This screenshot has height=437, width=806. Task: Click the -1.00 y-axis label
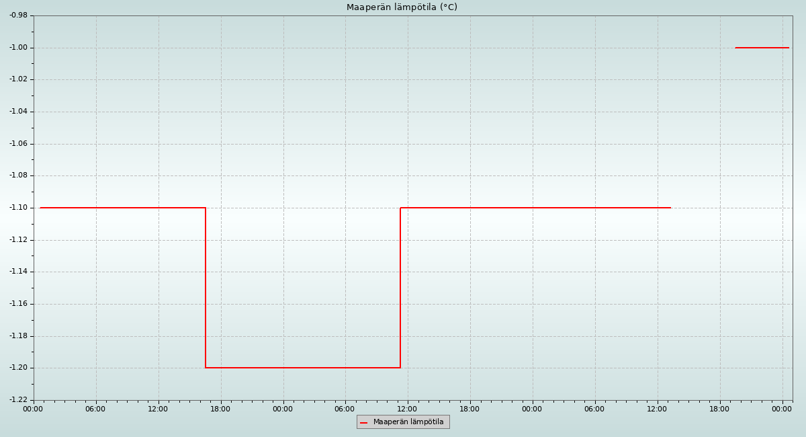[x=18, y=48]
